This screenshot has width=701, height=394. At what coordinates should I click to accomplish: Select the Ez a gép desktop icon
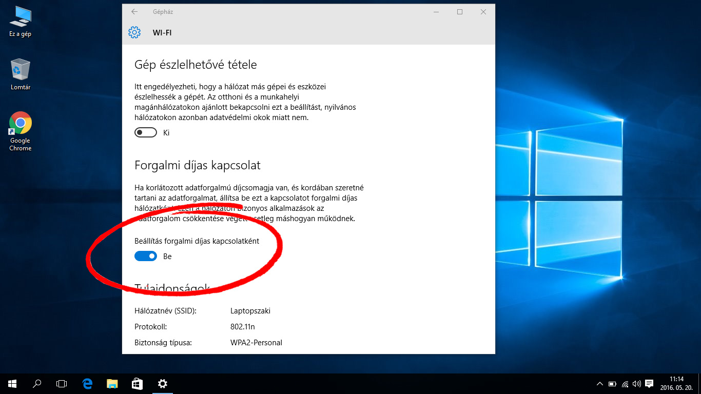pyautogui.click(x=21, y=22)
